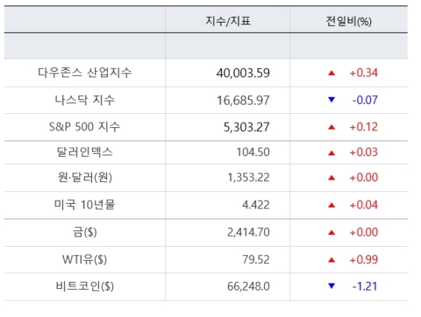
Task: Click the red up arrow in WTI유($) row
Action: pyautogui.click(x=331, y=260)
